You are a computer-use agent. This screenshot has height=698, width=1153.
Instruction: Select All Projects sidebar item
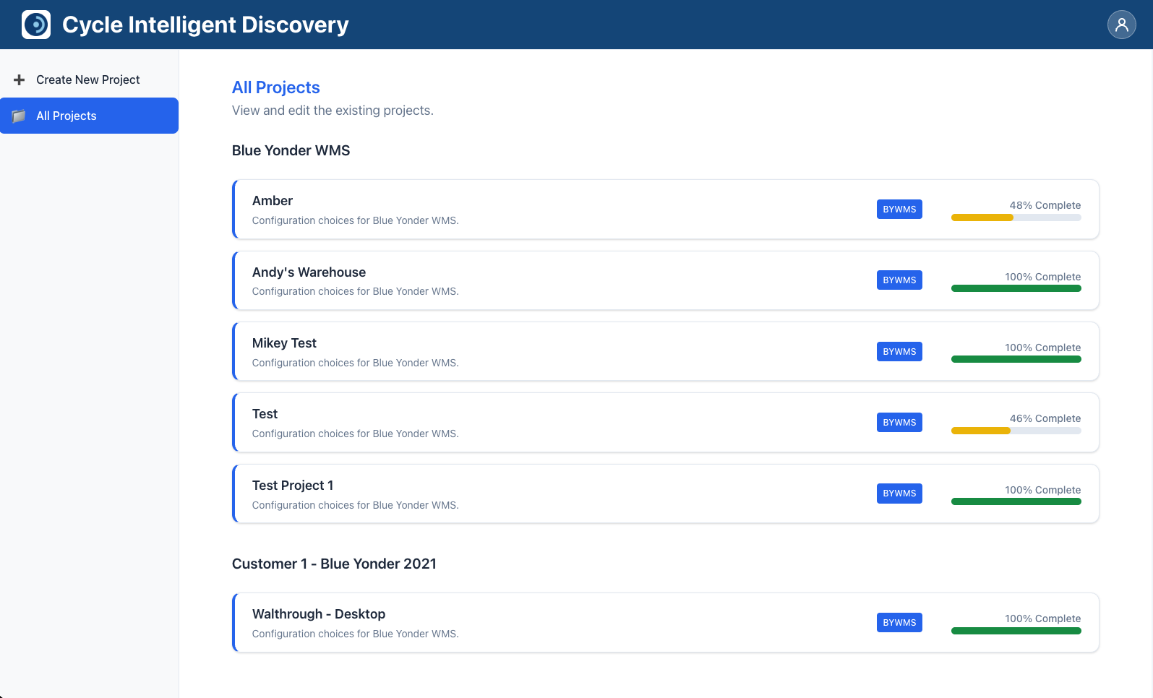[90, 116]
